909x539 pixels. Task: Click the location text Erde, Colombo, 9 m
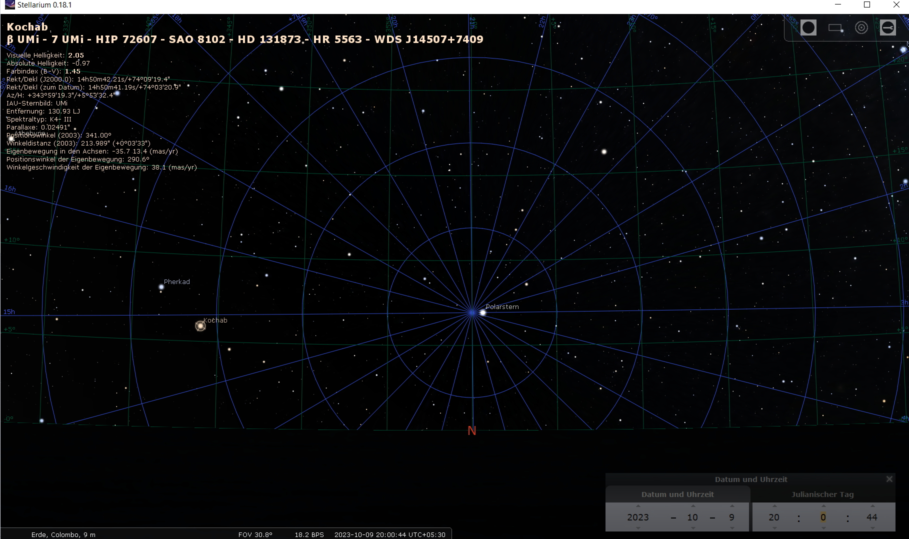point(63,534)
